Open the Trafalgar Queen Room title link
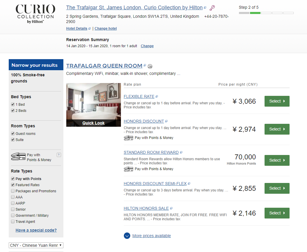The image size is (307, 252). (x=104, y=66)
